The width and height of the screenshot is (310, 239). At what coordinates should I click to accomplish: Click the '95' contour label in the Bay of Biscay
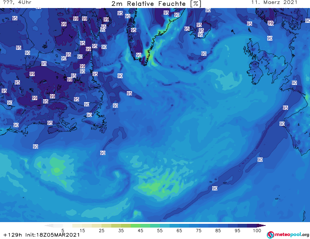[x=285, y=108]
